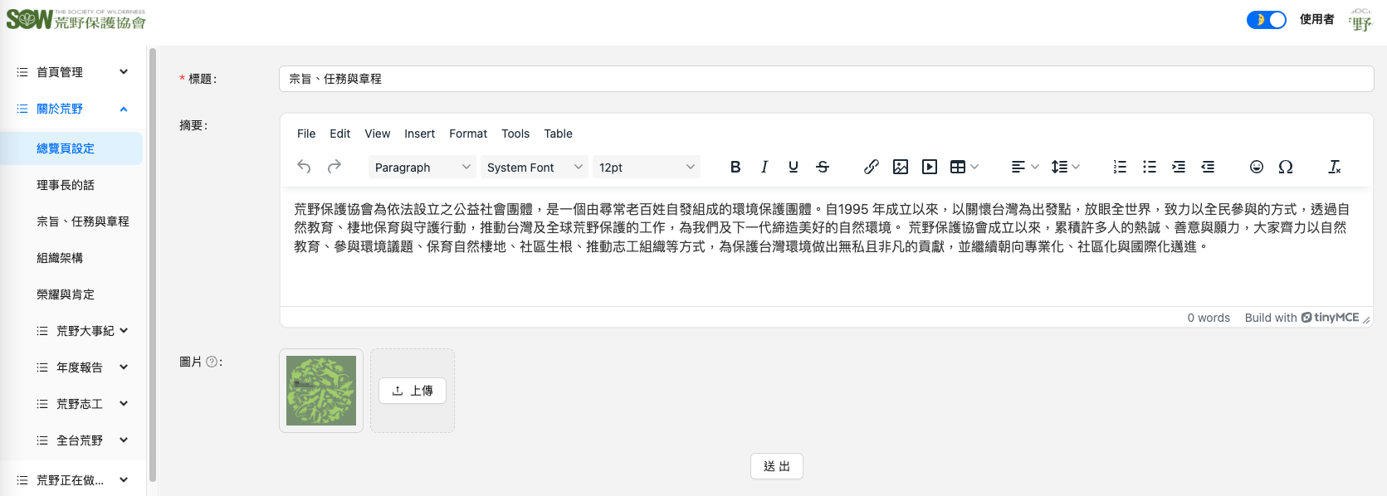Click the 上傳 upload button

tap(413, 391)
